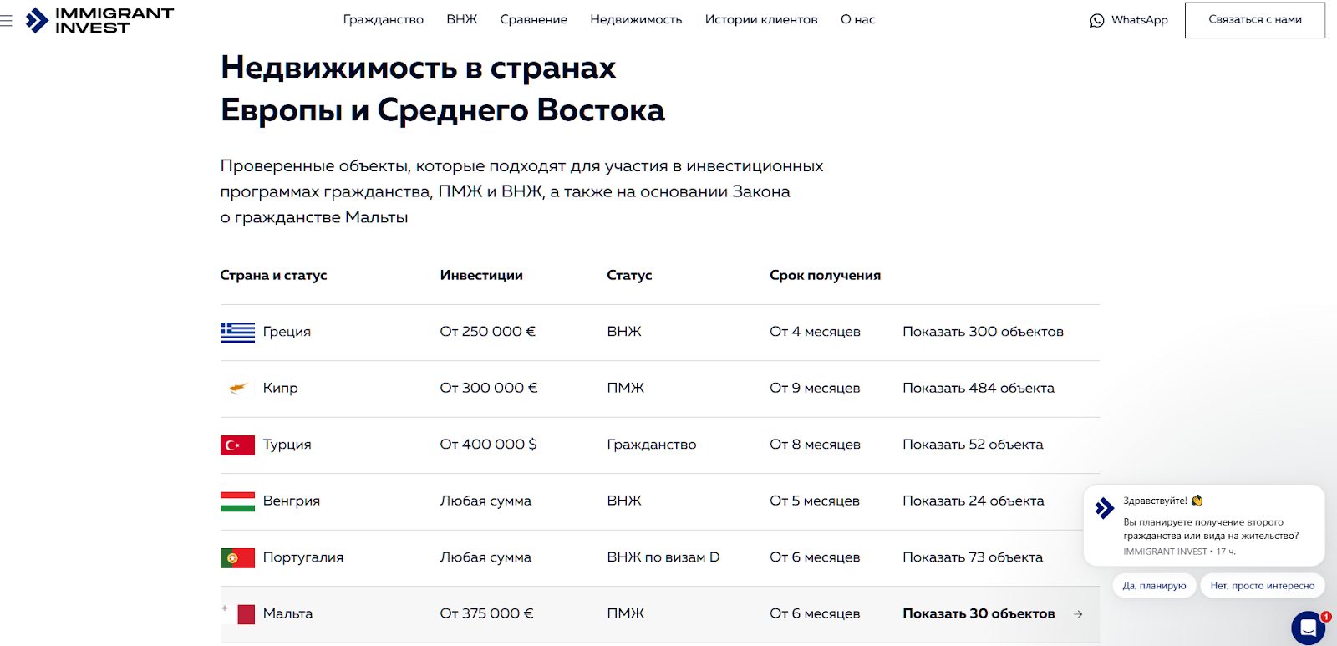Open Недвижимость navigation item

[x=636, y=19]
